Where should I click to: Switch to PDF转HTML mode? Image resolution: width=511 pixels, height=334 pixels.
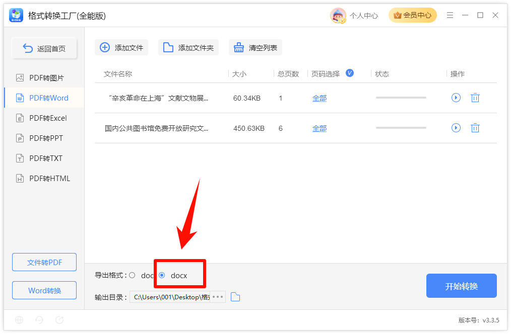(44, 179)
